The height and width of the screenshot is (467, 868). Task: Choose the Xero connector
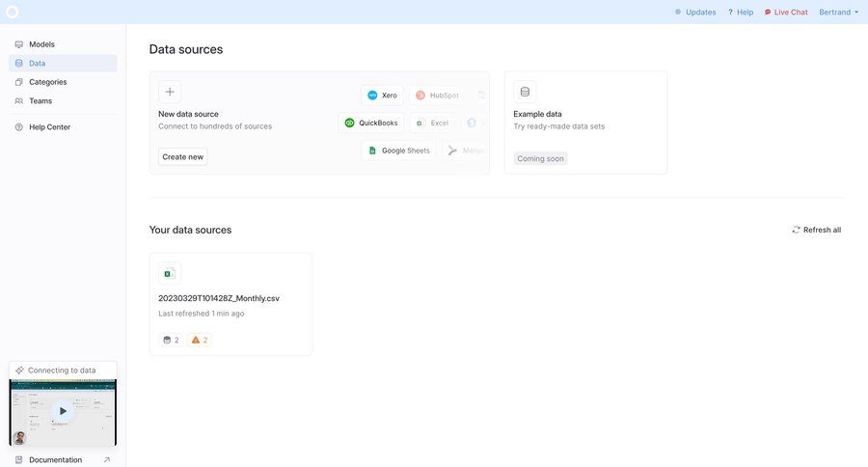pyautogui.click(x=383, y=96)
